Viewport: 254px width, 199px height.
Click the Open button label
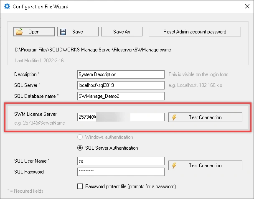coord(34,32)
